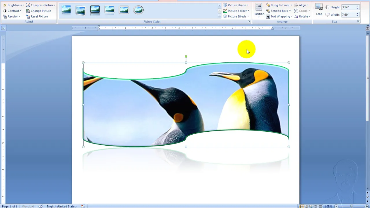This screenshot has width=370, height=208.
Task: Open the Rotate menu
Action: point(302,16)
